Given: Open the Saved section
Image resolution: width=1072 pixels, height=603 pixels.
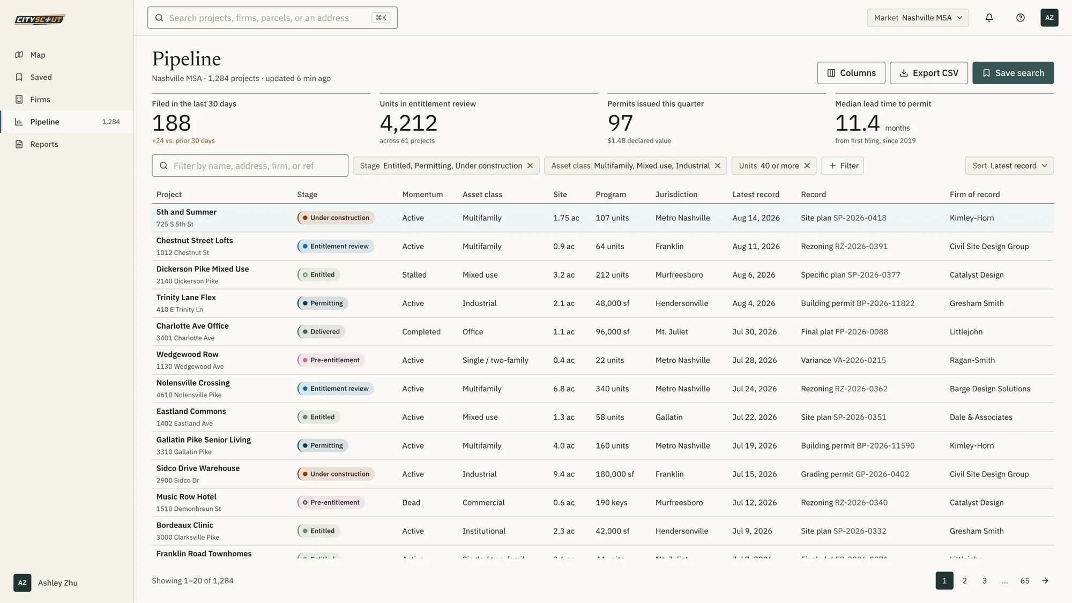Looking at the screenshot, I should 67,77.
